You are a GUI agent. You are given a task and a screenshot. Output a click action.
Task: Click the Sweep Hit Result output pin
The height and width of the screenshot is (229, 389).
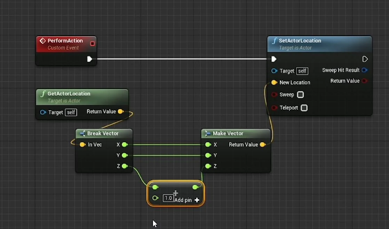pos(365,70)
